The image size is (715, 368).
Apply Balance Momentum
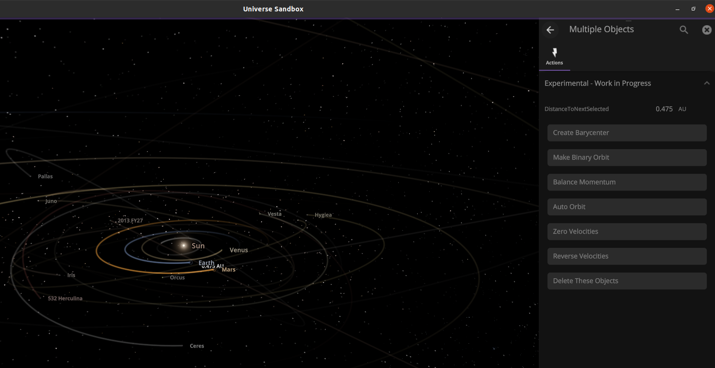pyautogui.click(x=627, y=182)
